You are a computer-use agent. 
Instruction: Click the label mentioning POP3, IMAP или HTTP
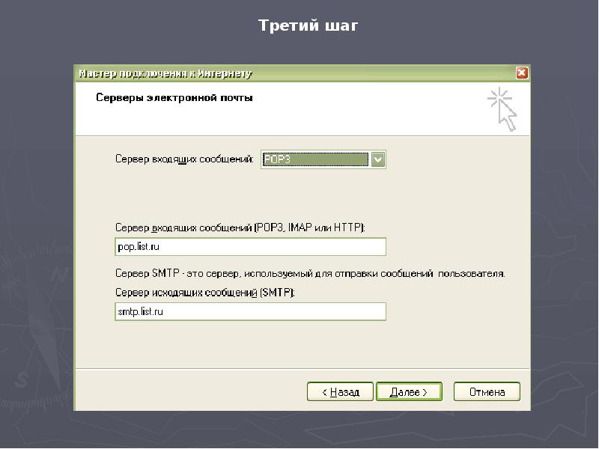pyautogui.click(x=240, y=228)
